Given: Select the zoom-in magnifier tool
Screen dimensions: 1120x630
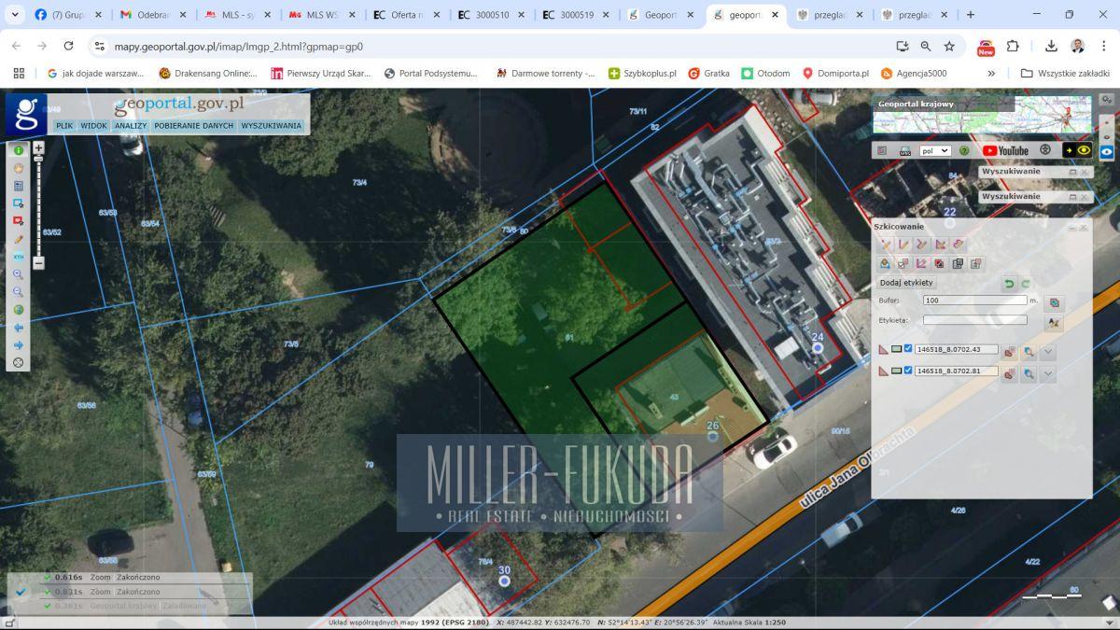Looking at the screenshot, I should 18,274.
